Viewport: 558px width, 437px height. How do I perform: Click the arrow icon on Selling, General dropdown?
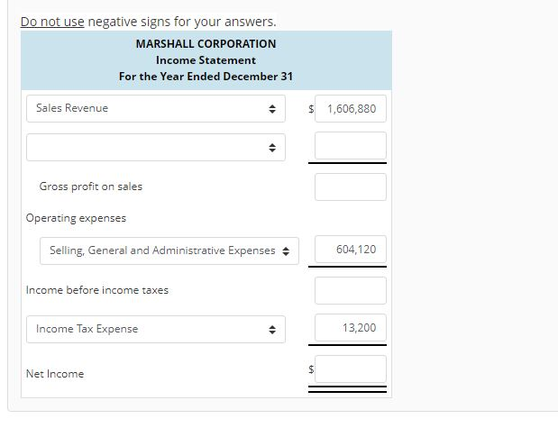[286, 251]
